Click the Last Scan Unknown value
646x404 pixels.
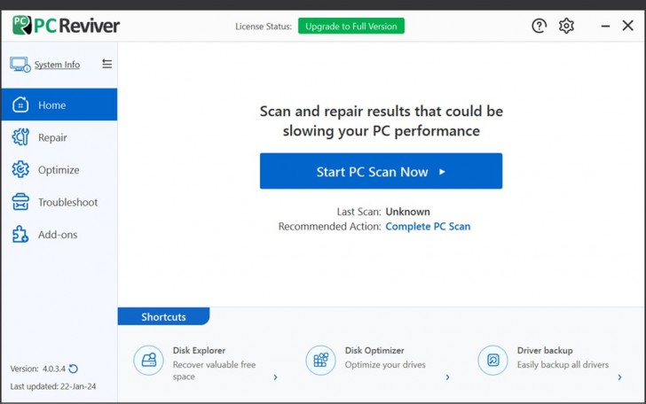pos(407,212)
